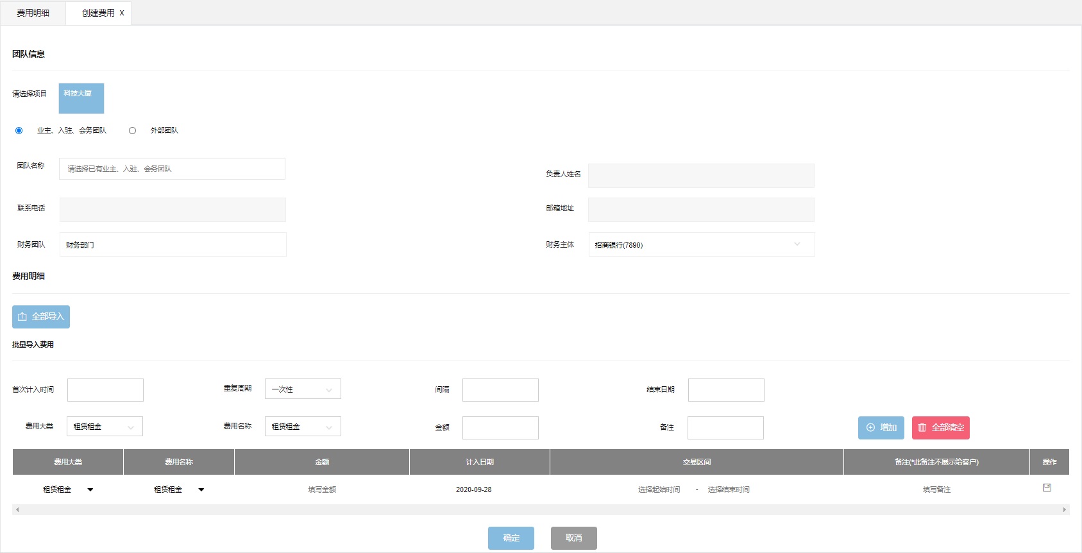This screenshot has width=1082, height=553.
Task: Click the 确定 confirm button
Action: [511, 538]
